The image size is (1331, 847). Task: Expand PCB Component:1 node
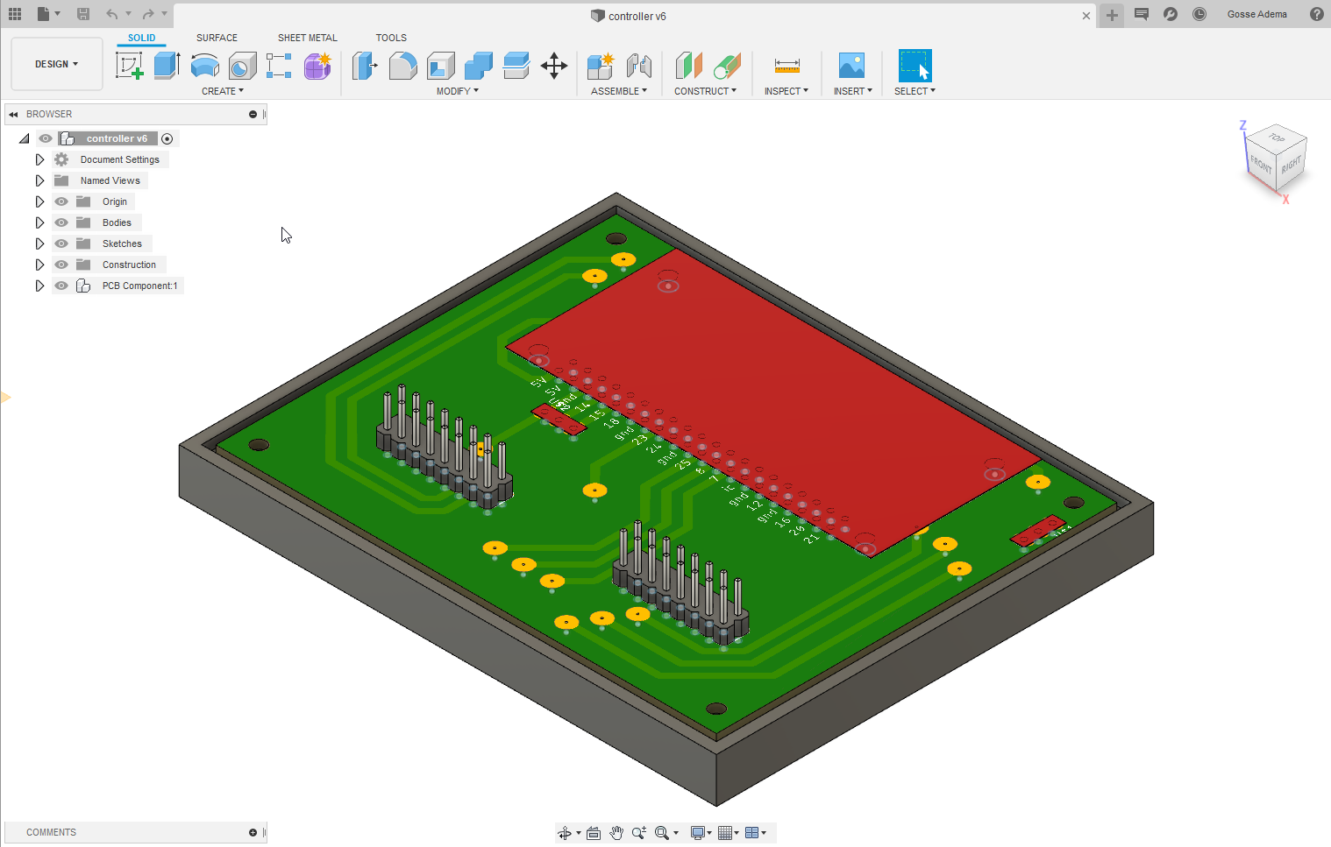(39, 286)
